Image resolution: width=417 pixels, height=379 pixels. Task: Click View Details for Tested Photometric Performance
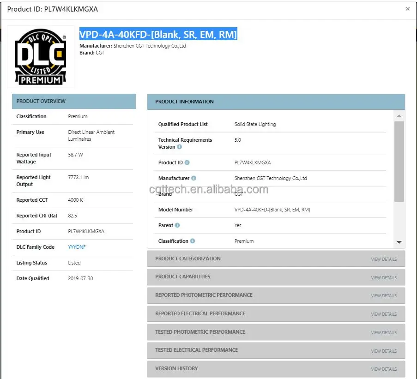pos(384,332)
